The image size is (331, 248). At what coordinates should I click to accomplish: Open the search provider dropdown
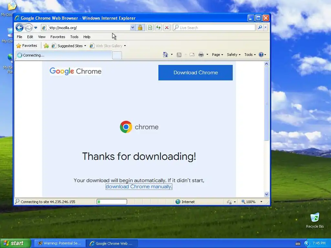pyautogui.click(x=266, y=27)
